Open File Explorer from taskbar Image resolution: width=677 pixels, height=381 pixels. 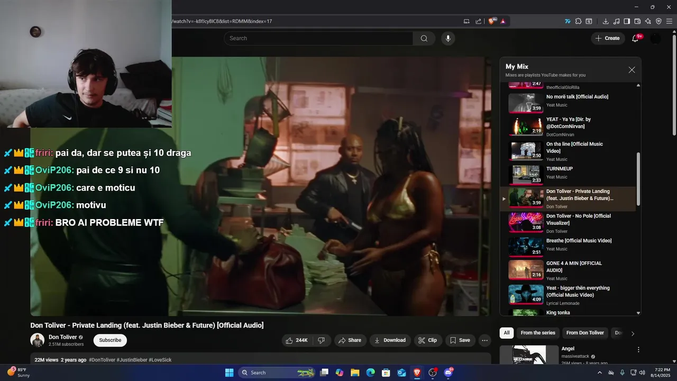click(355, 373)
